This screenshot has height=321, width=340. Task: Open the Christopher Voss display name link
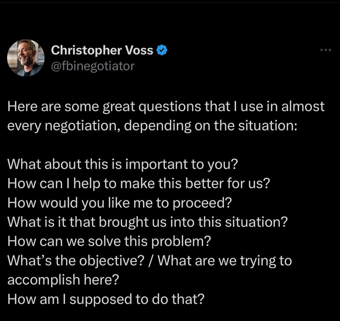102,50
